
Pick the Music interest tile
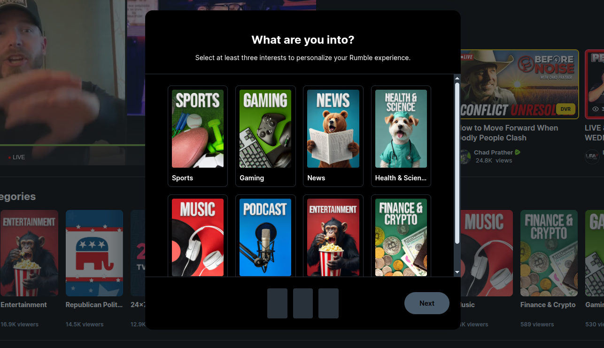tap(198, 236)
